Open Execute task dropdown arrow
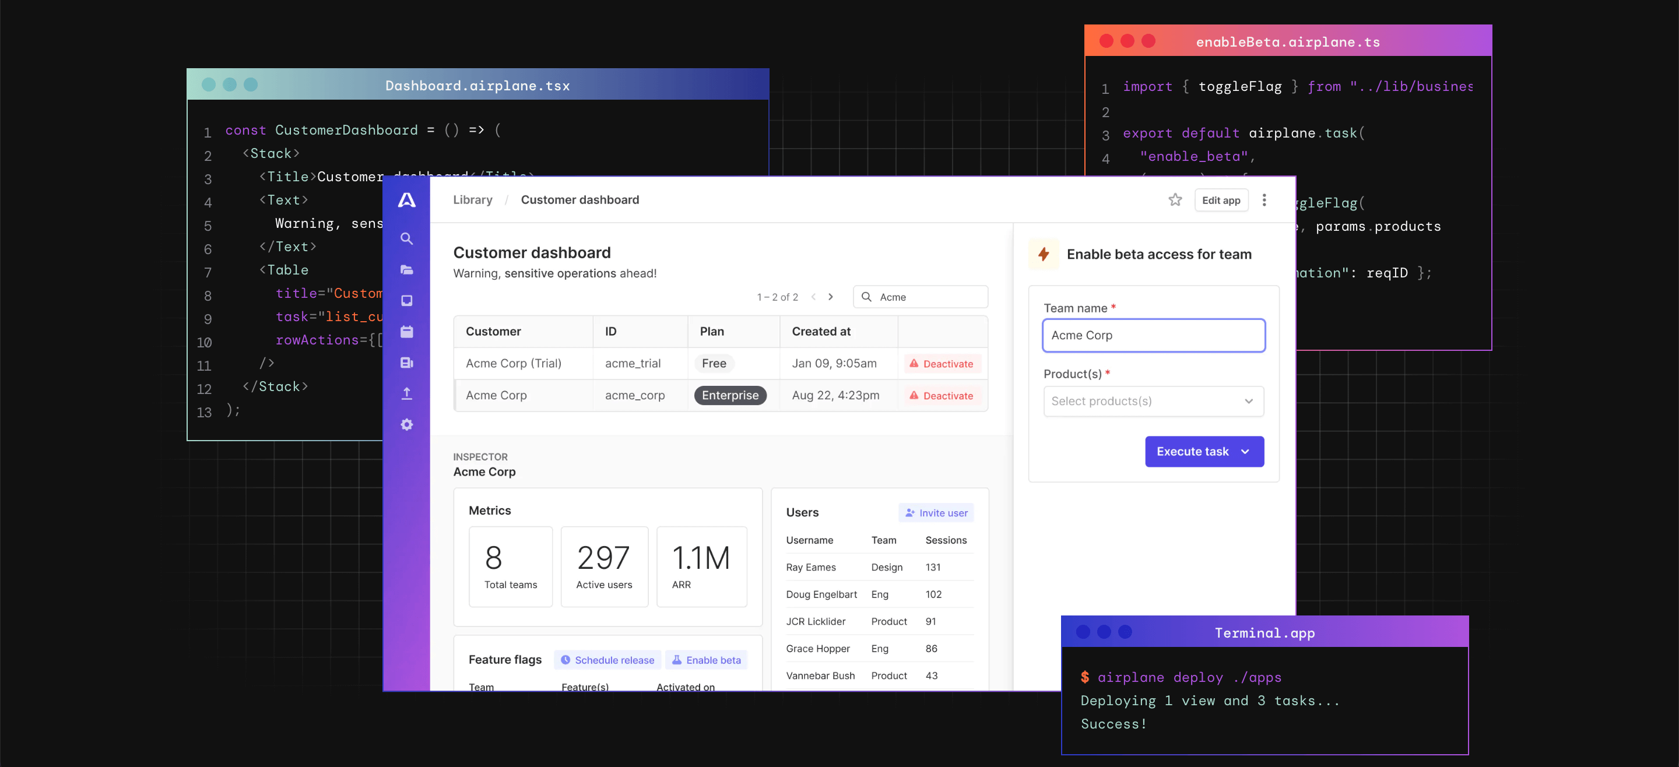 [1244, 452]
